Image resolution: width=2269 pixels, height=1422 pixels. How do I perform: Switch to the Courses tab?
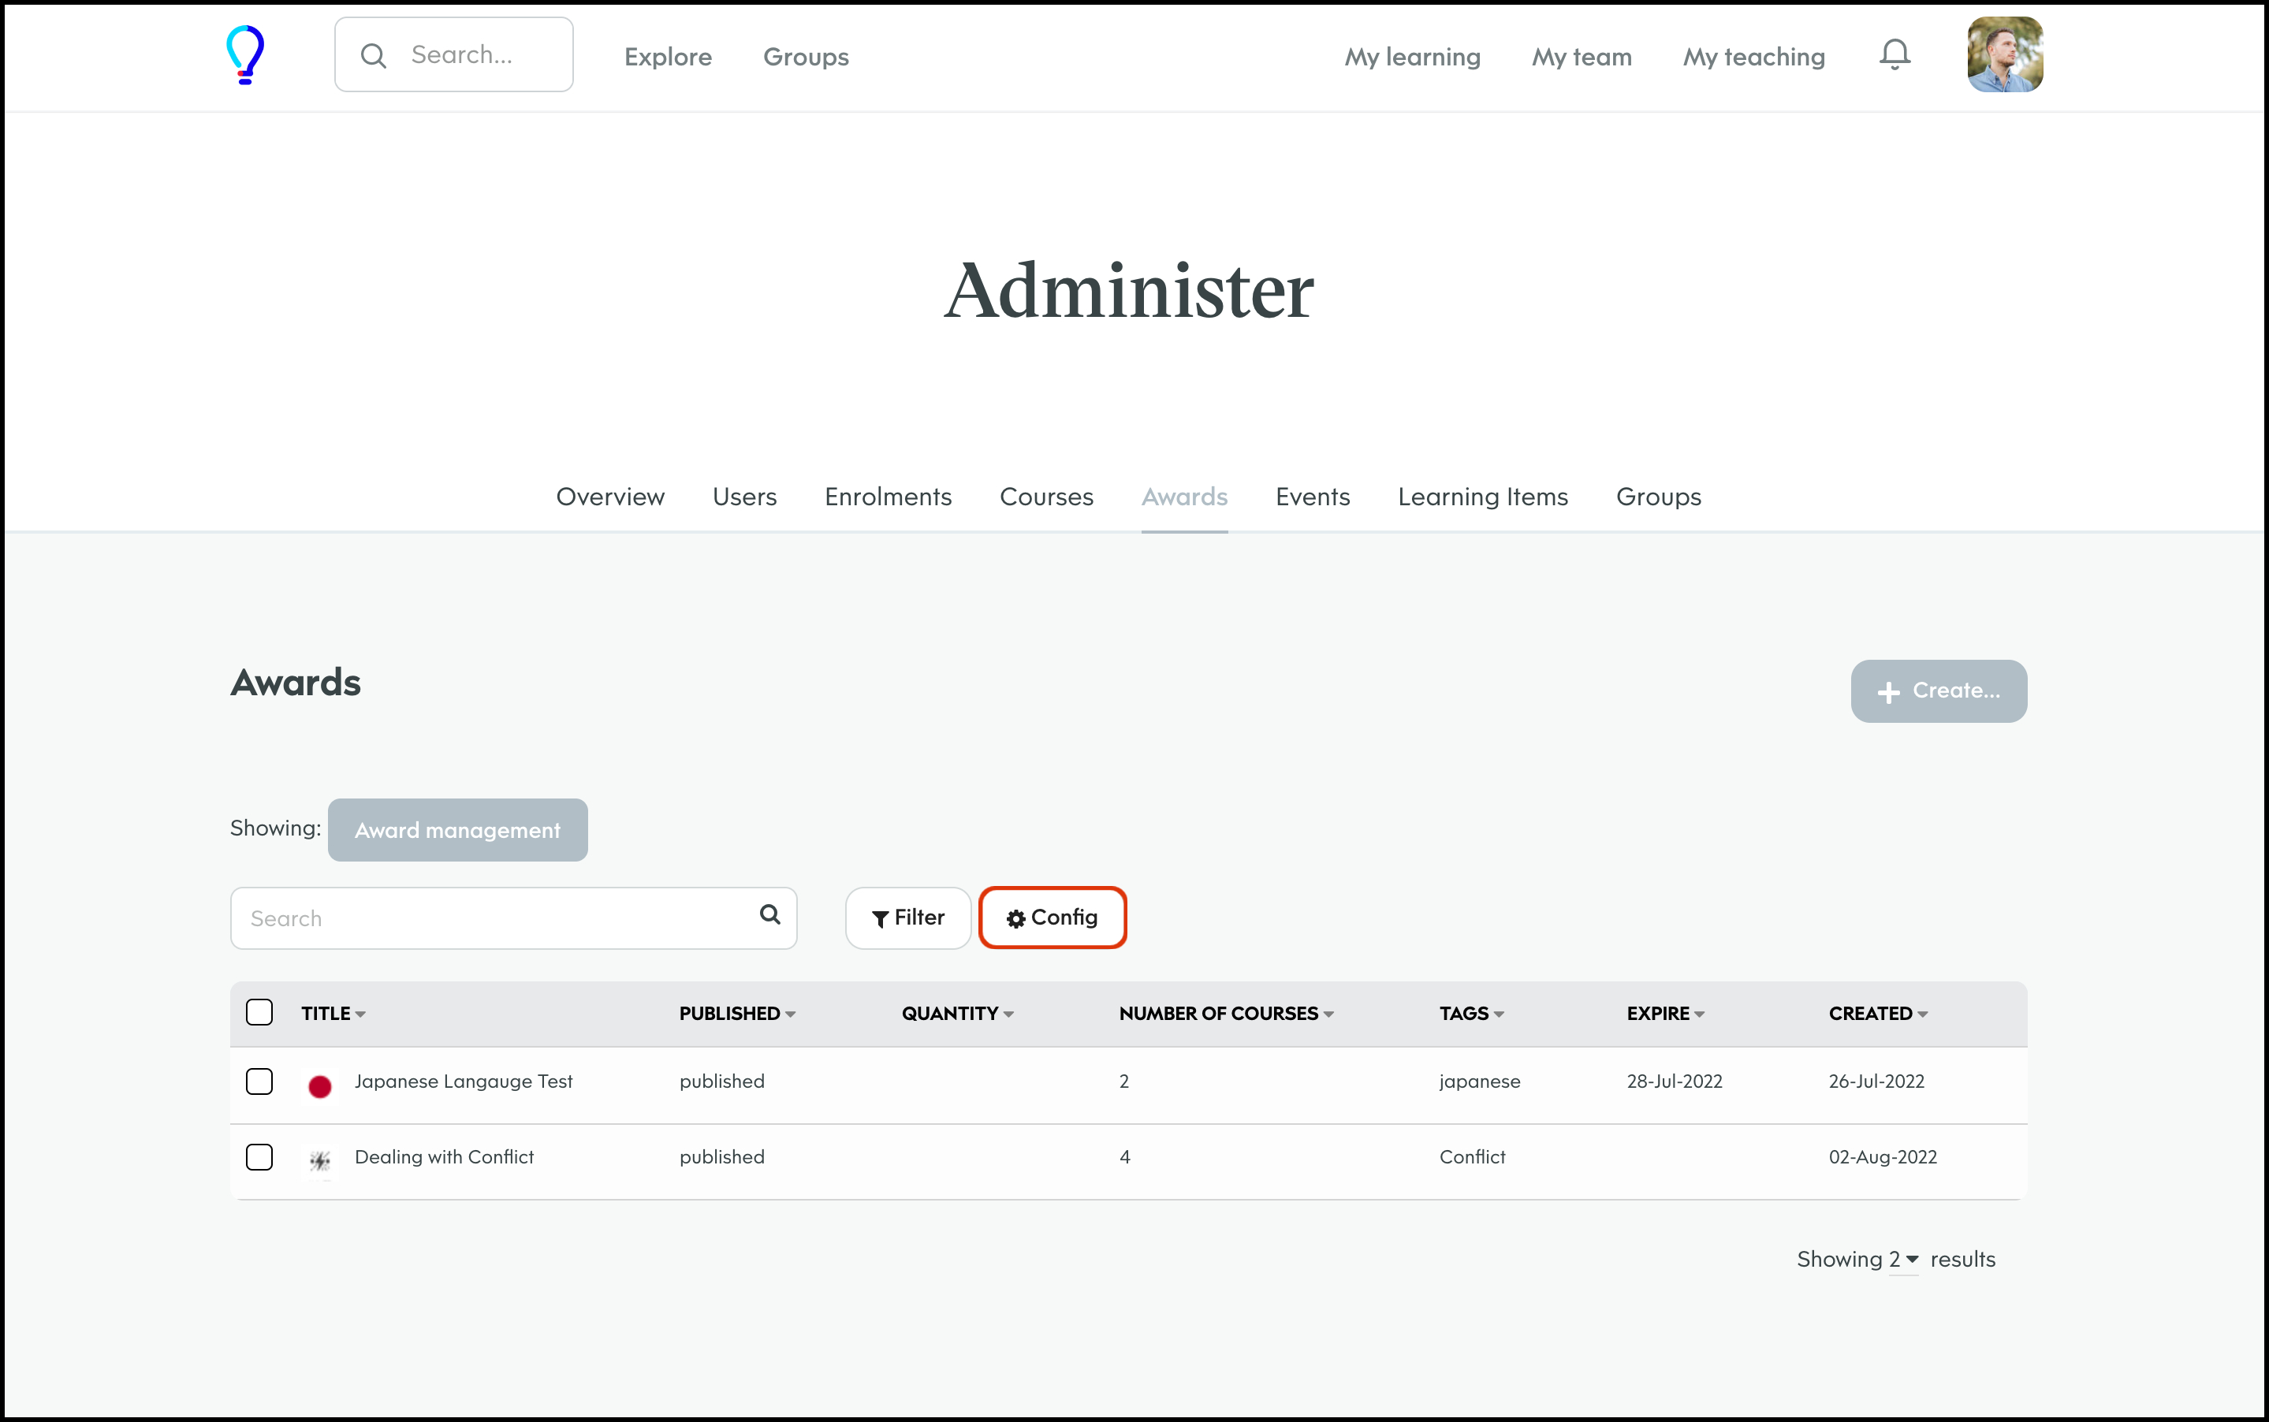tap(1046, 497)
